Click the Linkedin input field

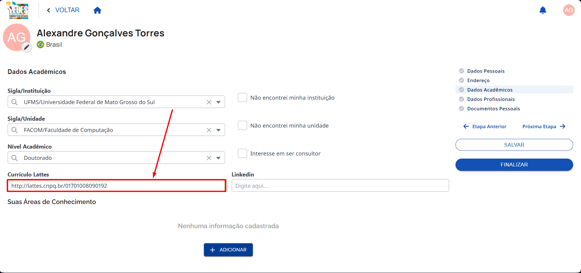(340, 186)
